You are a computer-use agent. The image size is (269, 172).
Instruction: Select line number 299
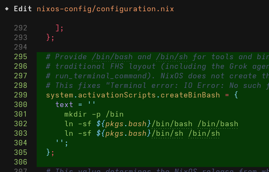tap(20, 95)
